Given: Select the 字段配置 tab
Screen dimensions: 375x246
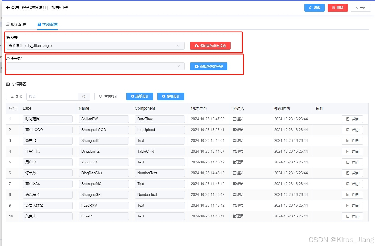Looking at the screenshot, I should (x=48, y=24).
